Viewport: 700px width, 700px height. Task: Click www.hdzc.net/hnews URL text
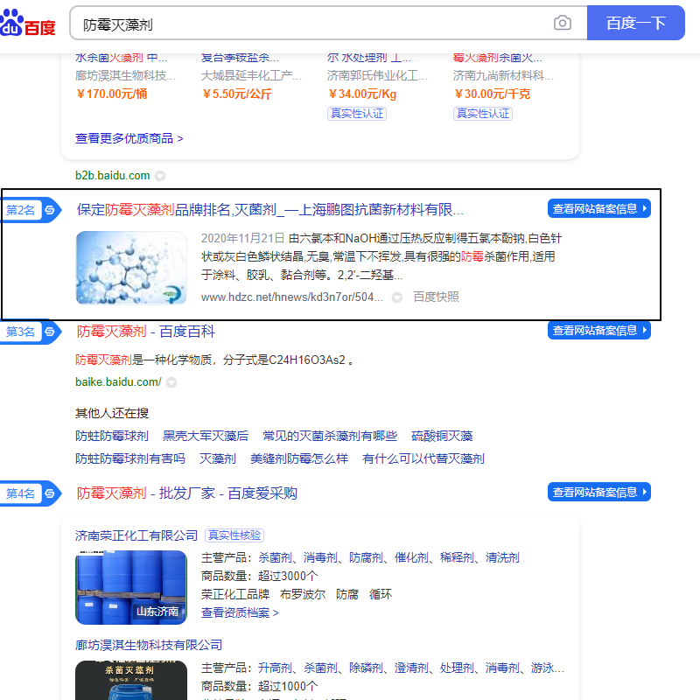(x=292, y=297)
